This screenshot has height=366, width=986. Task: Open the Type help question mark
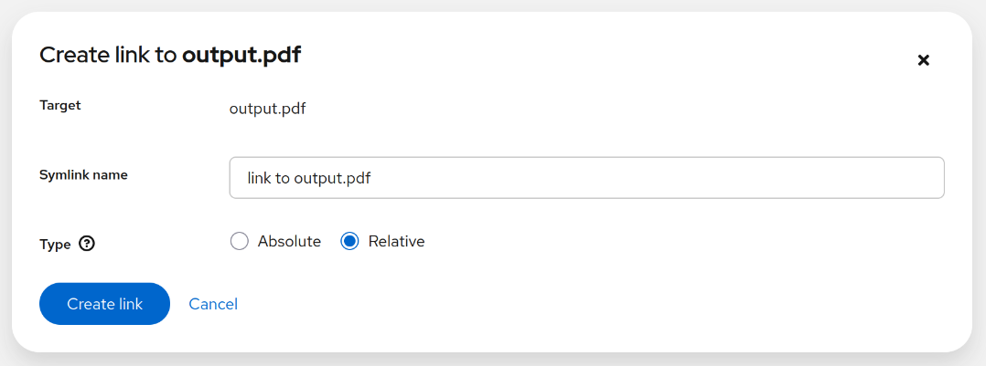click(87, 244)
